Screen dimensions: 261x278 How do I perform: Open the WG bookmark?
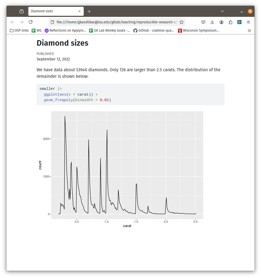tap(37, 31)
